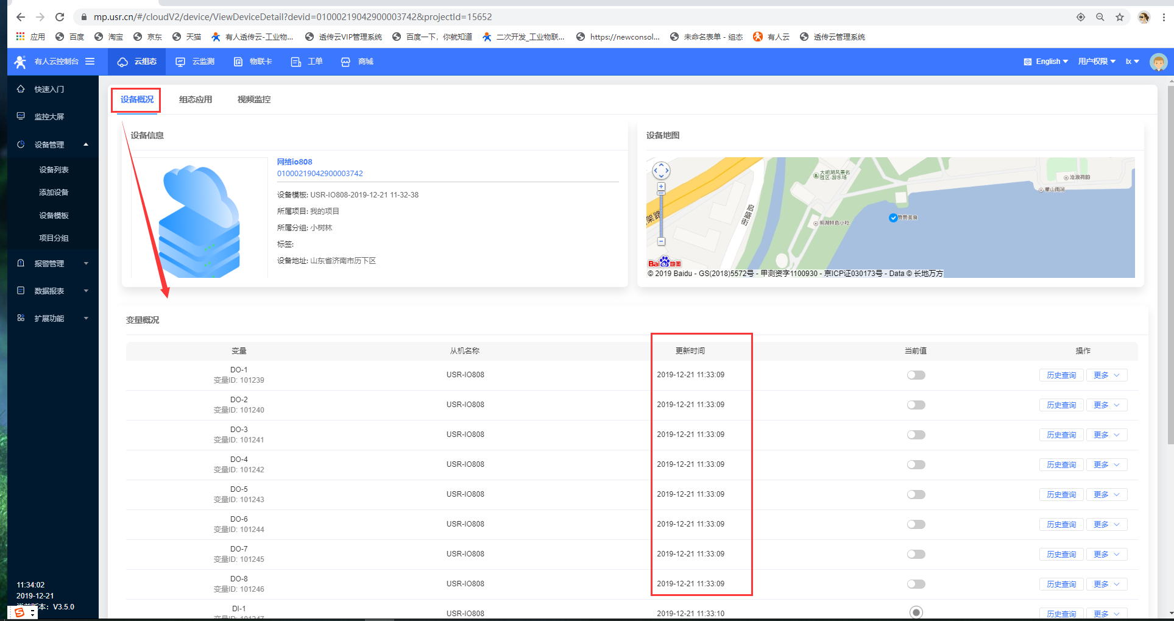Expand 数据报表 sidebar arrow
Image resolution: width=1174 pixels, height=621 pixels.
click(x=86, y=291)
